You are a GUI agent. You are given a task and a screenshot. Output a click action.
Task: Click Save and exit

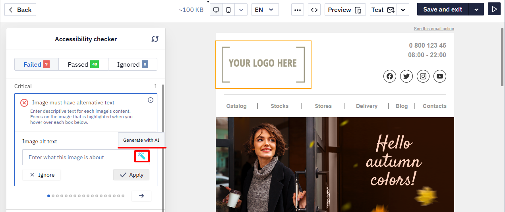[x=443, y=10]
